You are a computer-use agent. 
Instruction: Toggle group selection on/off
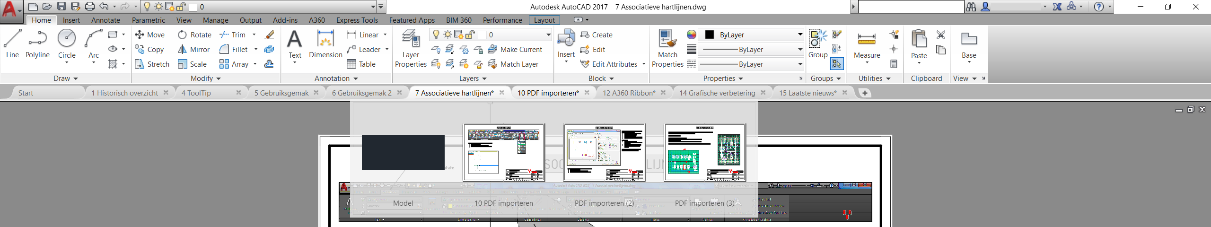pyautogui.click(x=837, y=64)
